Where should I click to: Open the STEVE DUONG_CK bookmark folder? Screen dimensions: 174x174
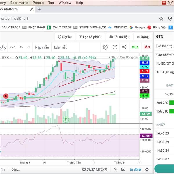(x=90, y=27)
